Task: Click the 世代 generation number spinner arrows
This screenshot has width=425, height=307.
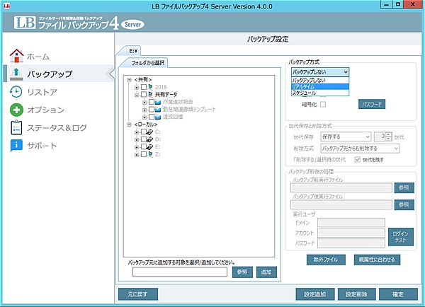Action: coord(389,136)
